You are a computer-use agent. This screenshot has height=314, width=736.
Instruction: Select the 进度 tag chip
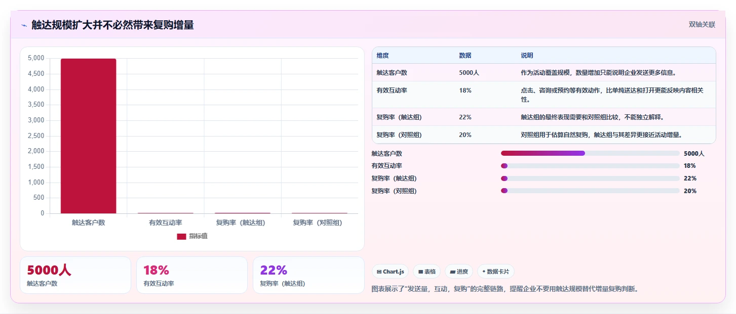click(459, 272)
